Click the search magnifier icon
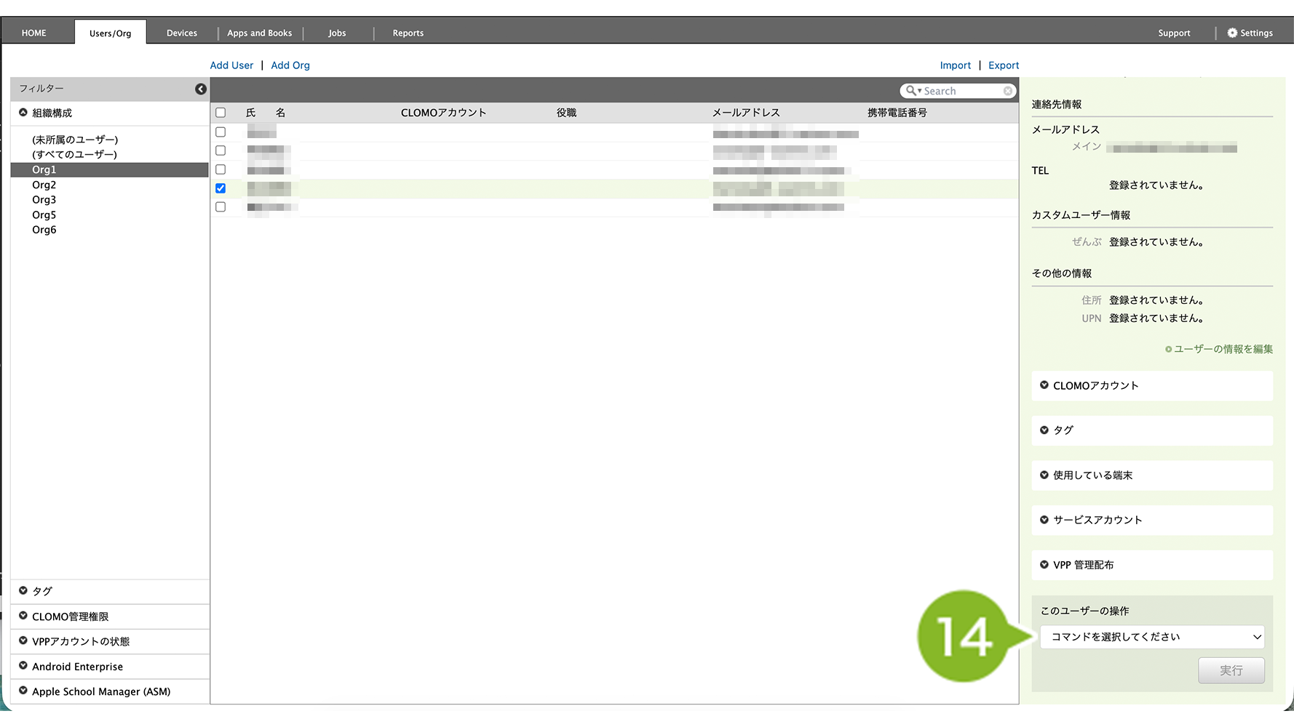This screenshot has height=727, width=1294. point(911,91)
